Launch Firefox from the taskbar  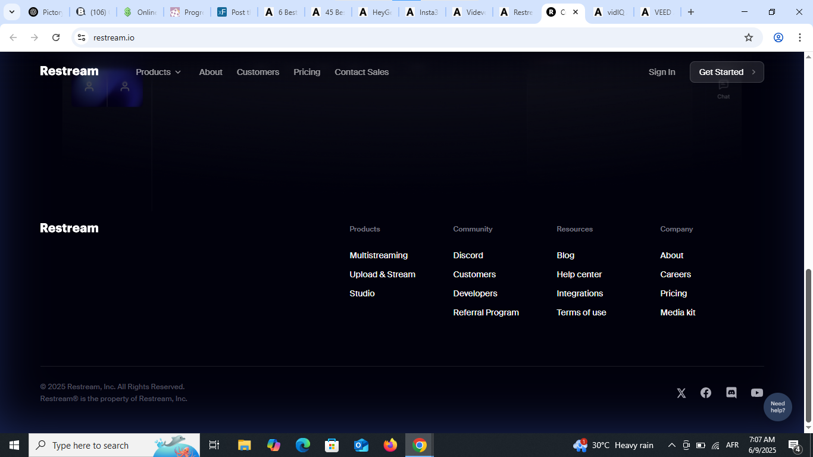click(390, 445)
